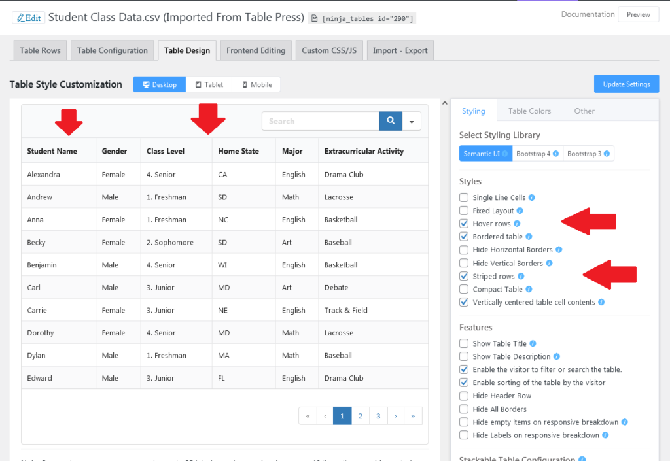
Task: Click the info icon next to Striped rows
Action: (521, 275)
